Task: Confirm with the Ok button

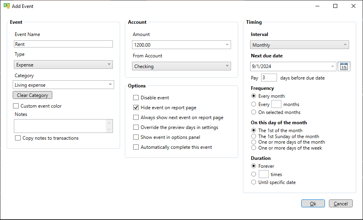Action: coord(313,203)
